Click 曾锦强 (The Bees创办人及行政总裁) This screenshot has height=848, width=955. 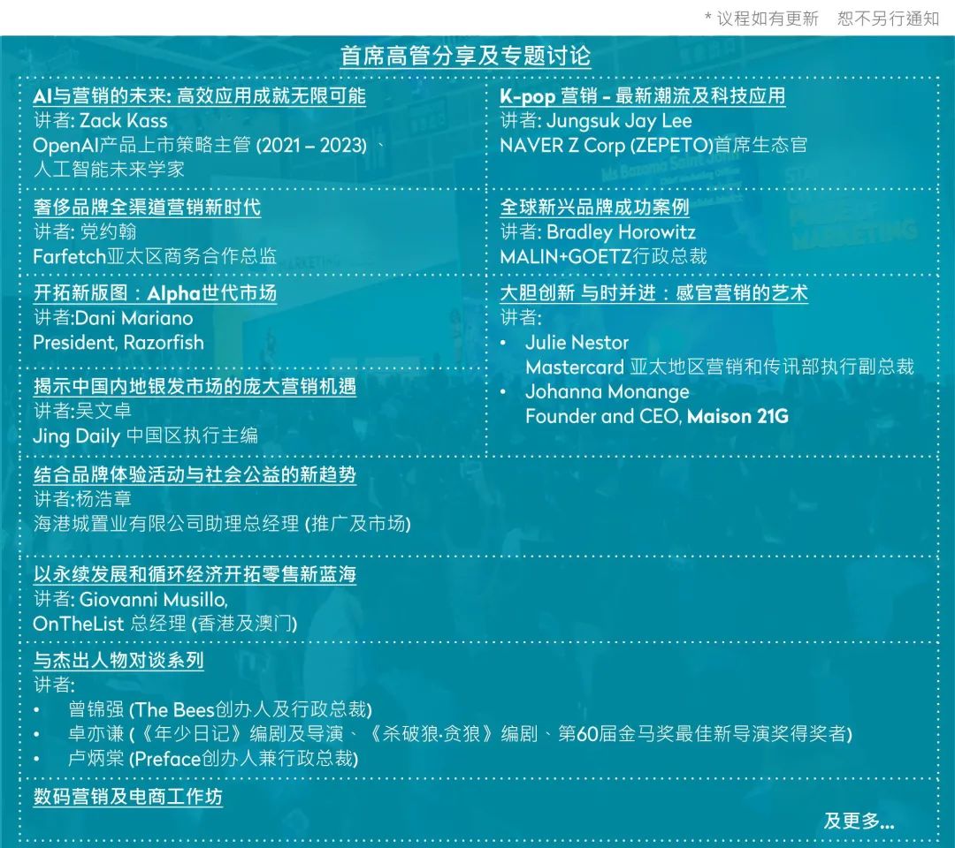(x=220, y=710)
